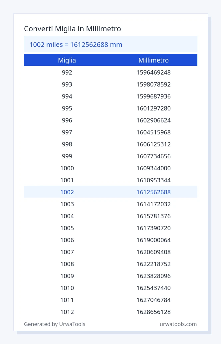Click the heading Converti Miglia in Millimetro

pyautogui.click(x=73, y=29)
